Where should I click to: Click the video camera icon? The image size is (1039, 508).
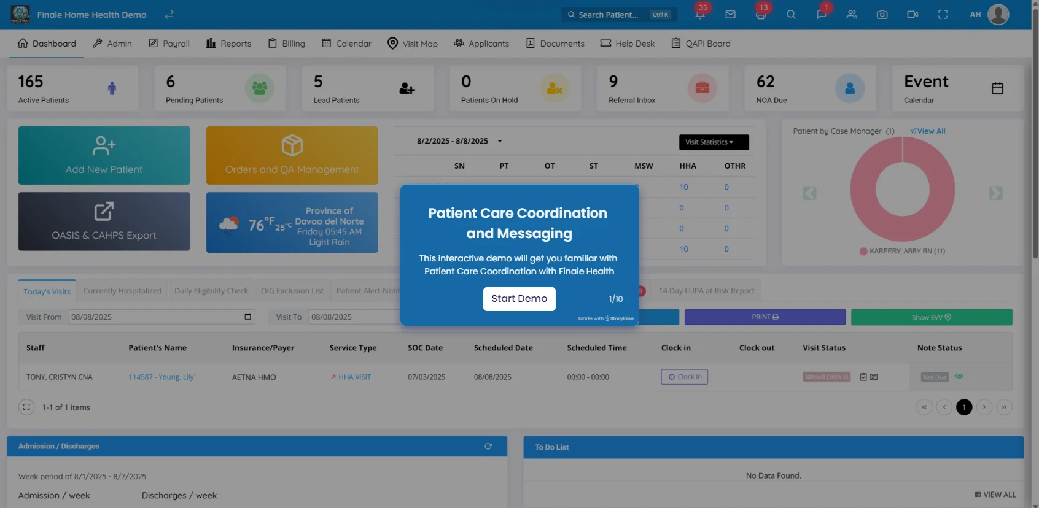click(x=913, y=15)
